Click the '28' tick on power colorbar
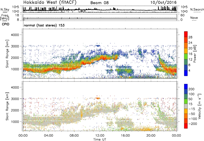Screen dimensions: 204x141 (190, 37)
